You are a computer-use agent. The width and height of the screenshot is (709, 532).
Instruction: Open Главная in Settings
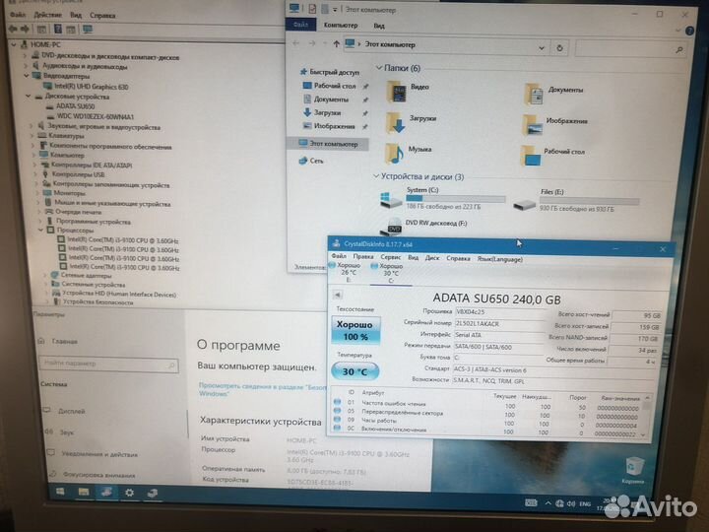pos(58,342)
